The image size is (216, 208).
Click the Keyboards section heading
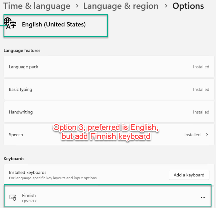click(14, 159)
